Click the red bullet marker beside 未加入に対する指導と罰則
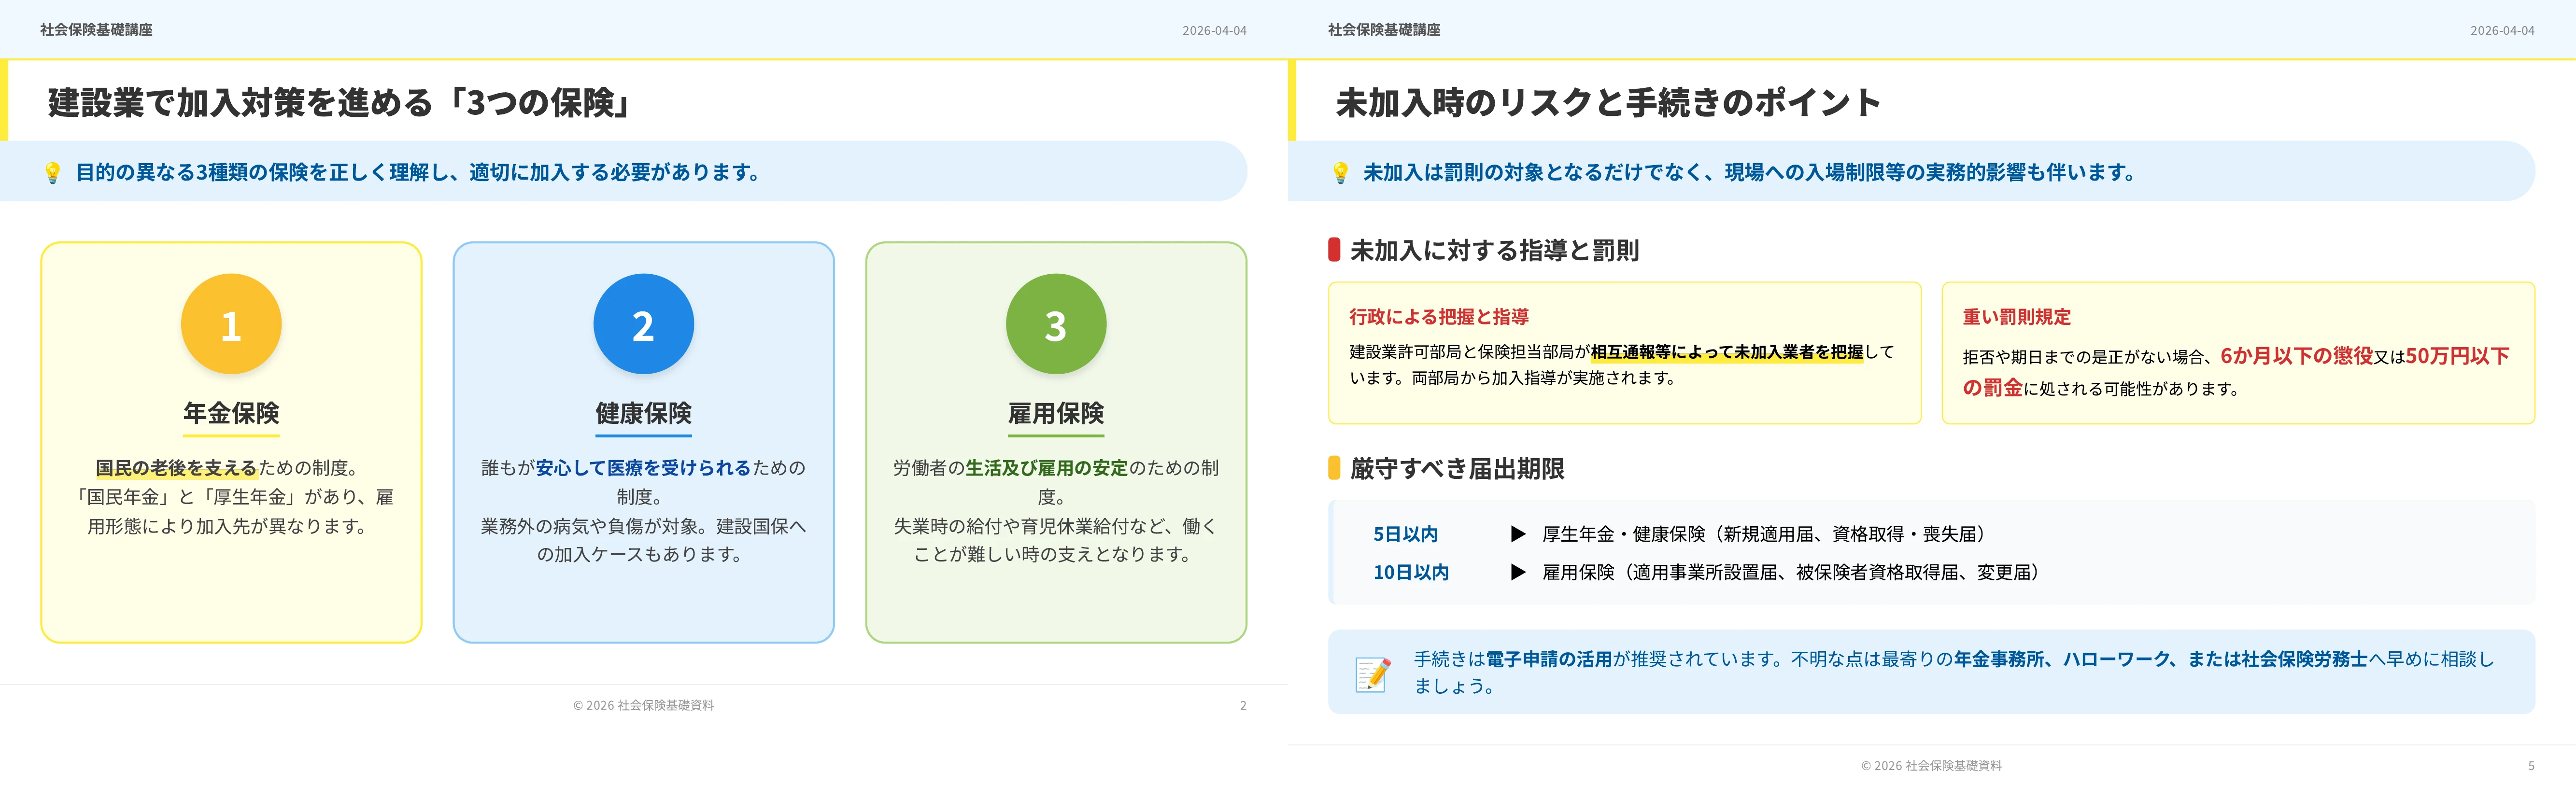This screenshot has width=2576, height=785. [x=1334, y=250]
